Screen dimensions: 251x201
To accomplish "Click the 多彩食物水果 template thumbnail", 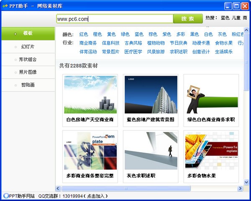I will pos(211,150).
